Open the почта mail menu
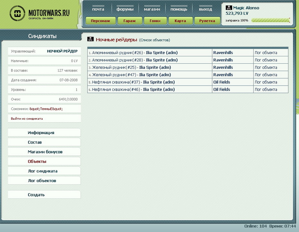Screen dimensions: 299x232 tap(98, 9)
